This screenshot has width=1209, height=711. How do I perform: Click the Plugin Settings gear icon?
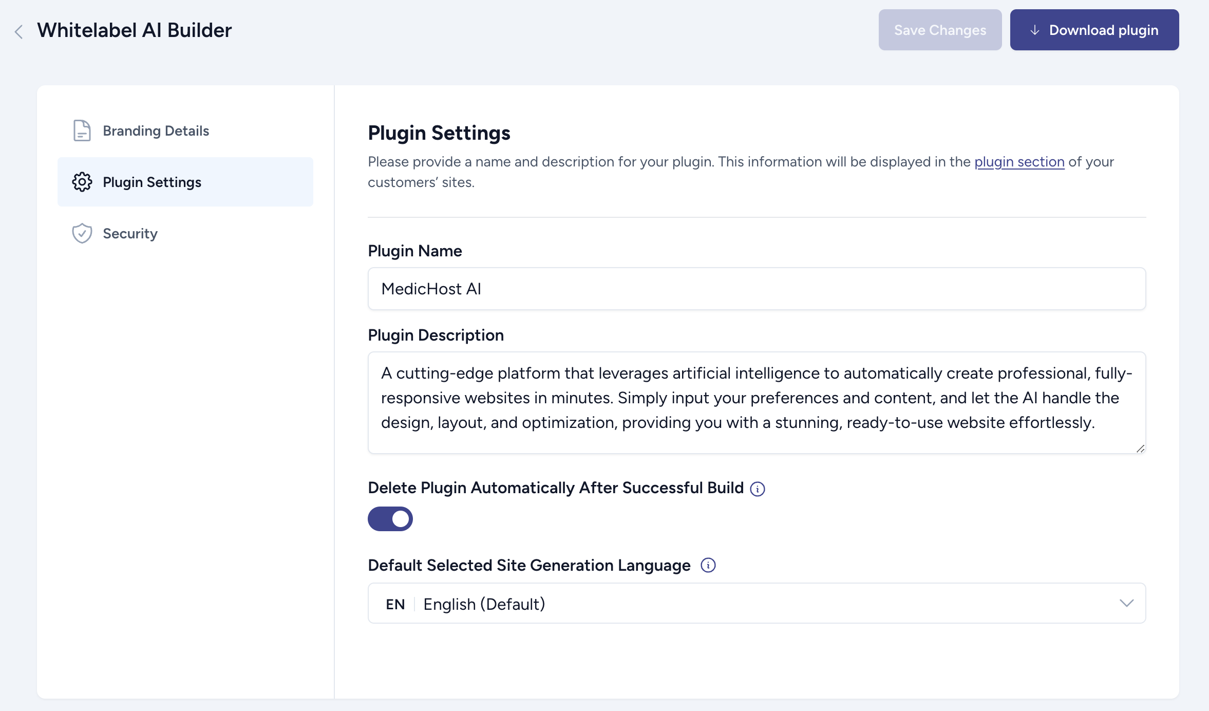coord(82,182)
